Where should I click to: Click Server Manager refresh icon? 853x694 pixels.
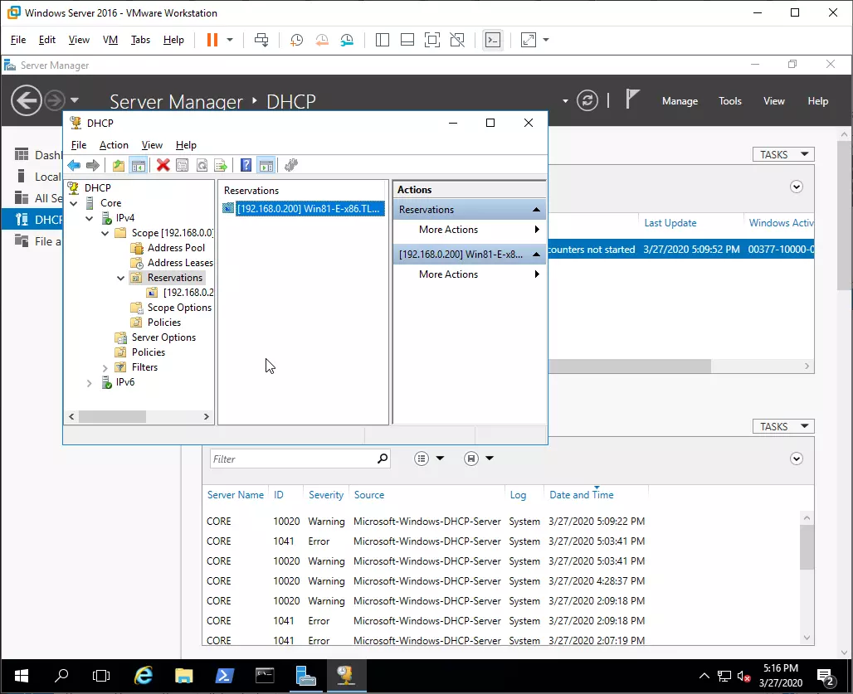click(x=587, y=100)
